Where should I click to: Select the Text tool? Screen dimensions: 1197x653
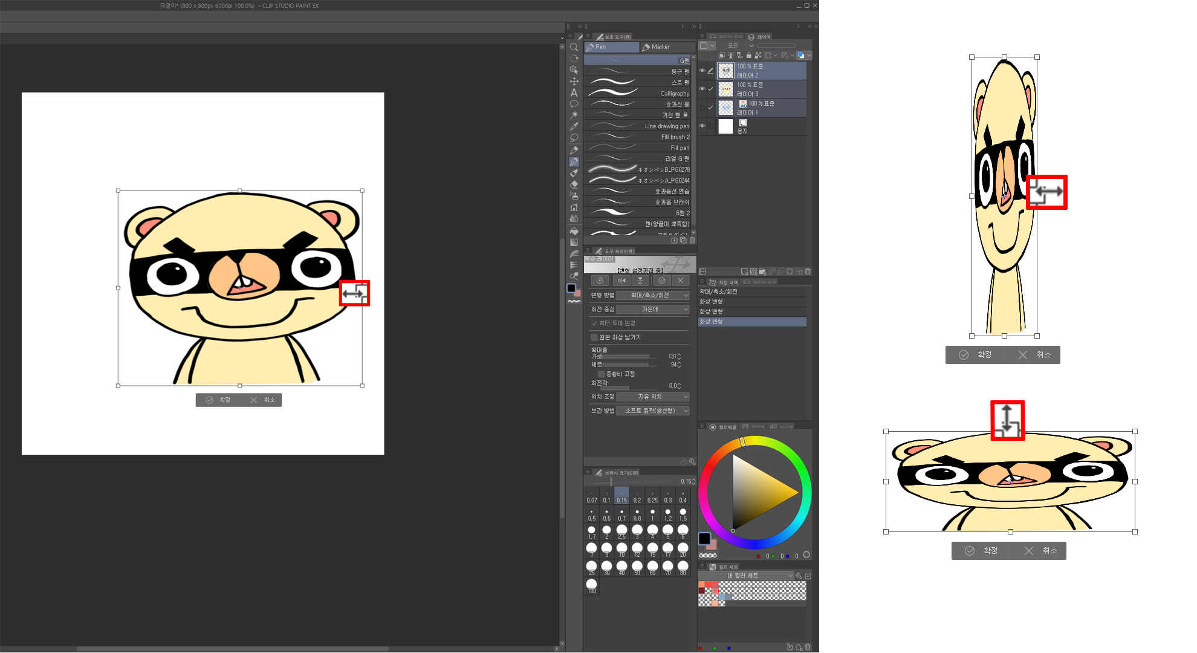point(574,93)
